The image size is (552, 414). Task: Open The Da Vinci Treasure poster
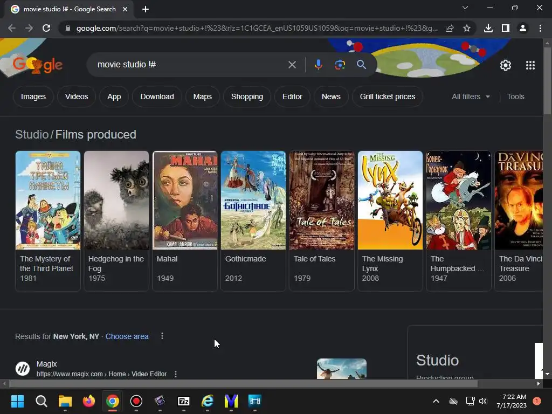click(519, 201)
